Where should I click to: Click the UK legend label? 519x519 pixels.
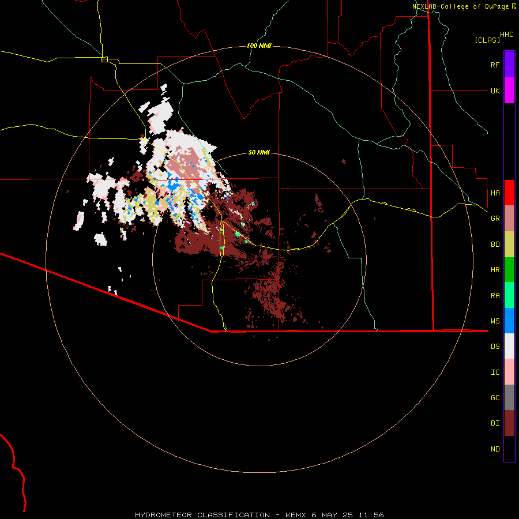pos(495,91)
